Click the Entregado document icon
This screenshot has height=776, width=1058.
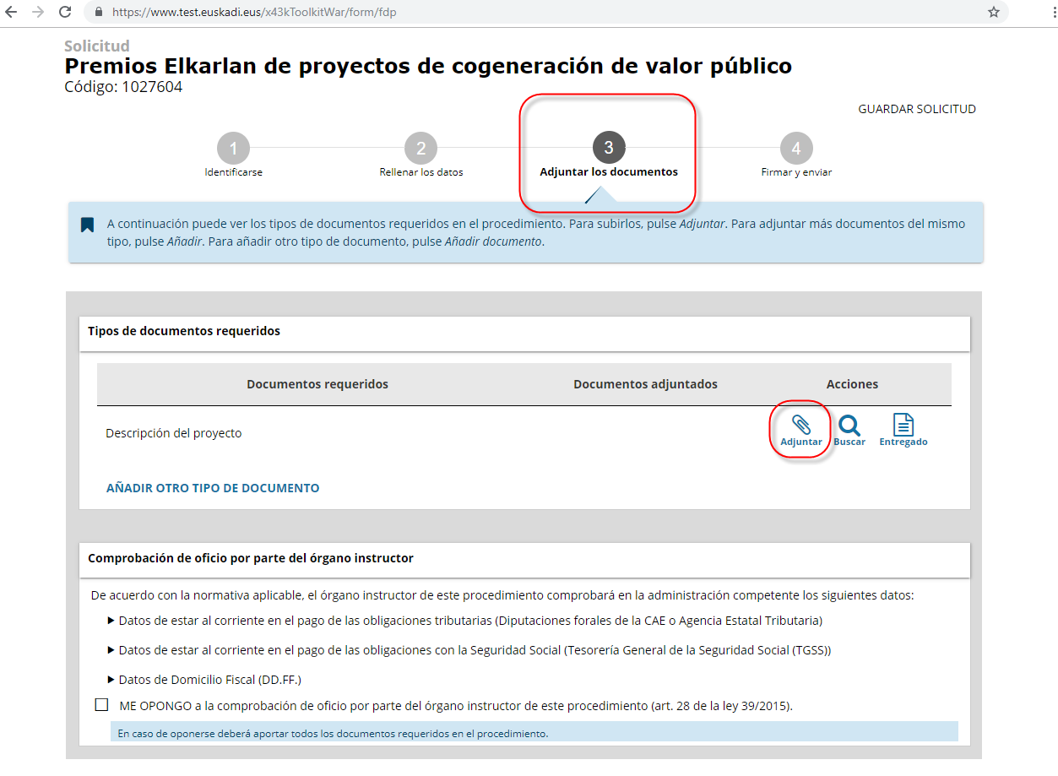(x=903, y=425)
